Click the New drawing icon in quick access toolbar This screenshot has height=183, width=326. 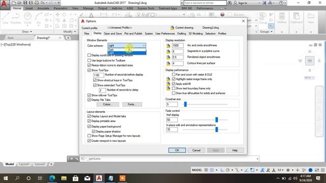pyautogui.click(x=14, y=3)
